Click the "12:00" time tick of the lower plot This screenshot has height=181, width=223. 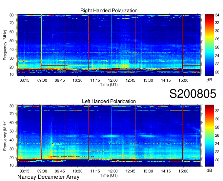point(113,171)
